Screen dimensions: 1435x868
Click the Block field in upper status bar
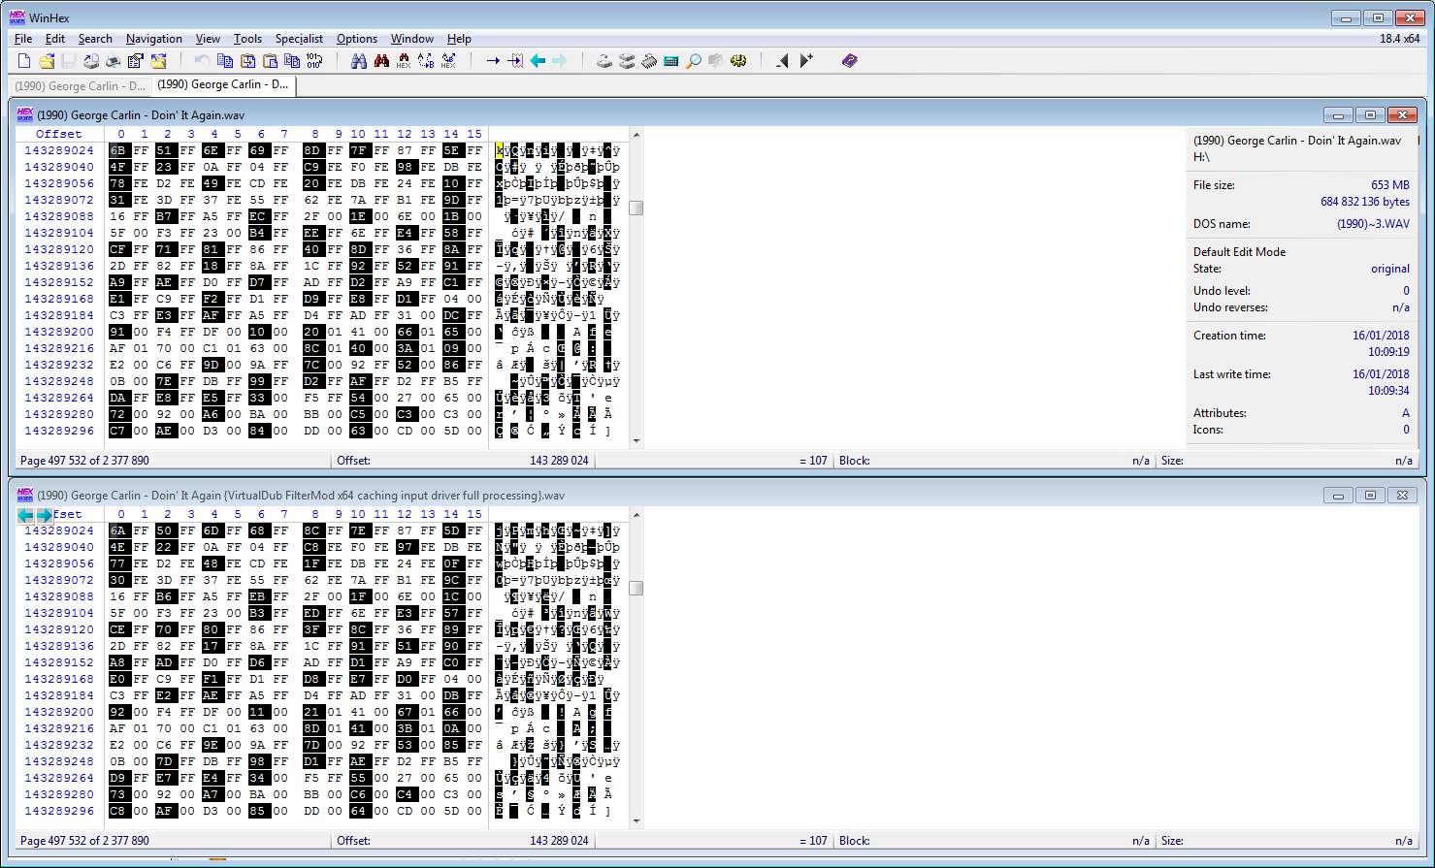[x=995, y=461]
